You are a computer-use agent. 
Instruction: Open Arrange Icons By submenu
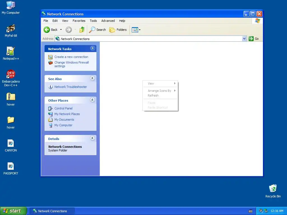[x=160, y=91]
